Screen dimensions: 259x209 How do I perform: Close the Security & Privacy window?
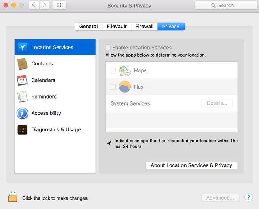6,5
